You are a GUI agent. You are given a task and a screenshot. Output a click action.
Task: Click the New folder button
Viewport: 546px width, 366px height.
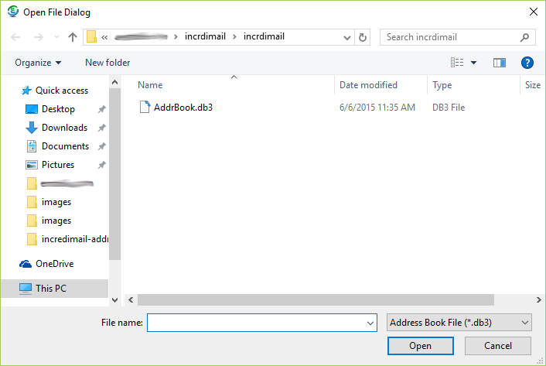point(107,63)
